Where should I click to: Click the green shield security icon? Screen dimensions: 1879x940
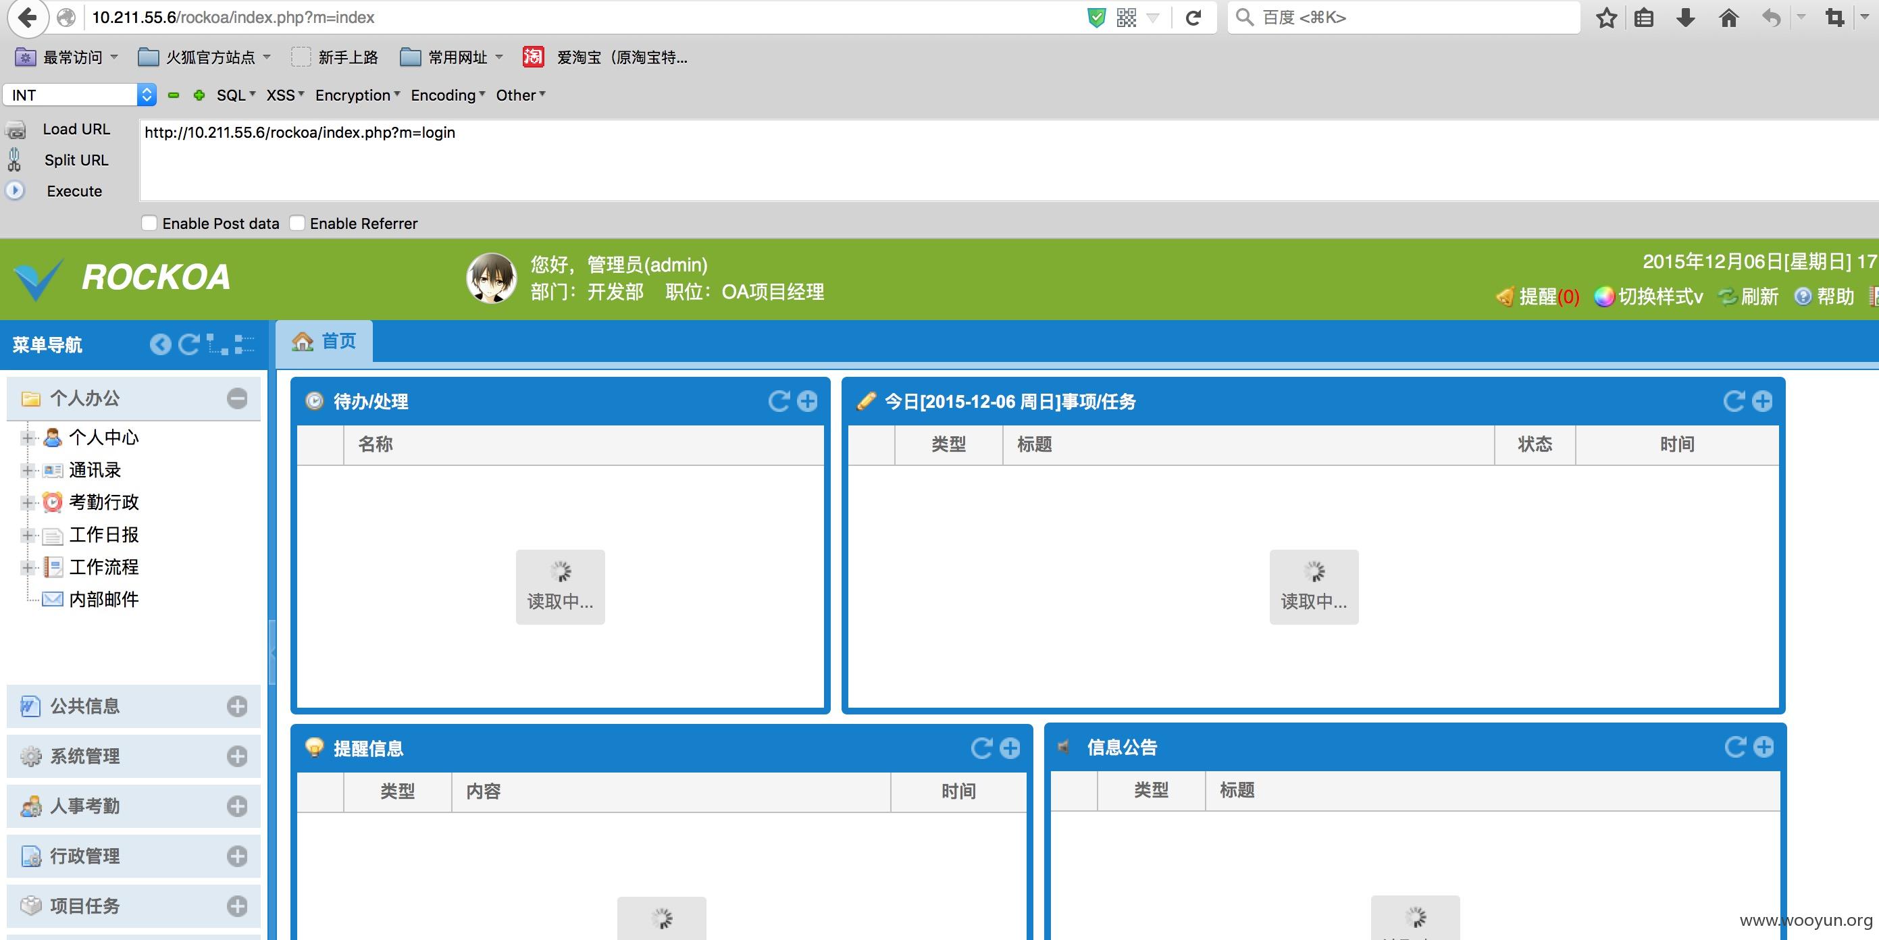coord(1096,18)
